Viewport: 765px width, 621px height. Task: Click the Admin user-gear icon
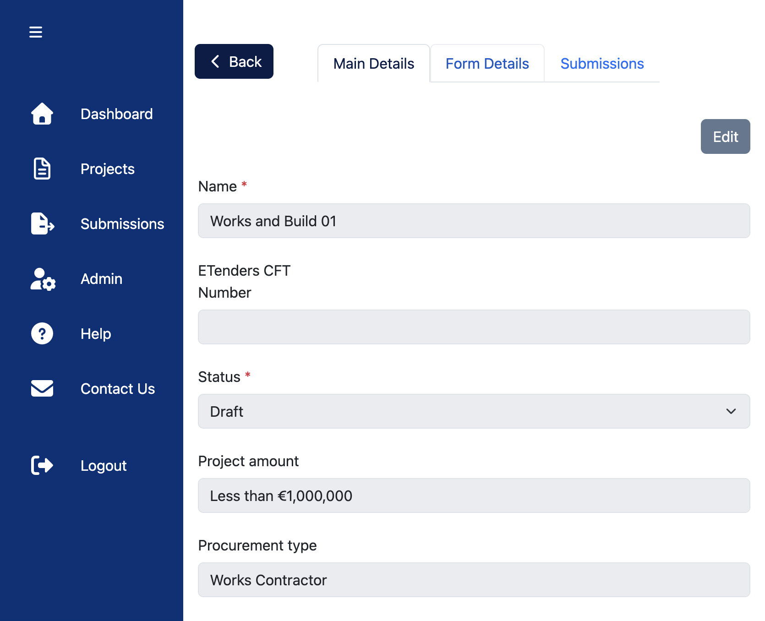click(x=43, y=279)
